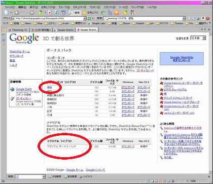Expand the toolbar search box dropdown
The image size is (213, 184).
point(184,18)
